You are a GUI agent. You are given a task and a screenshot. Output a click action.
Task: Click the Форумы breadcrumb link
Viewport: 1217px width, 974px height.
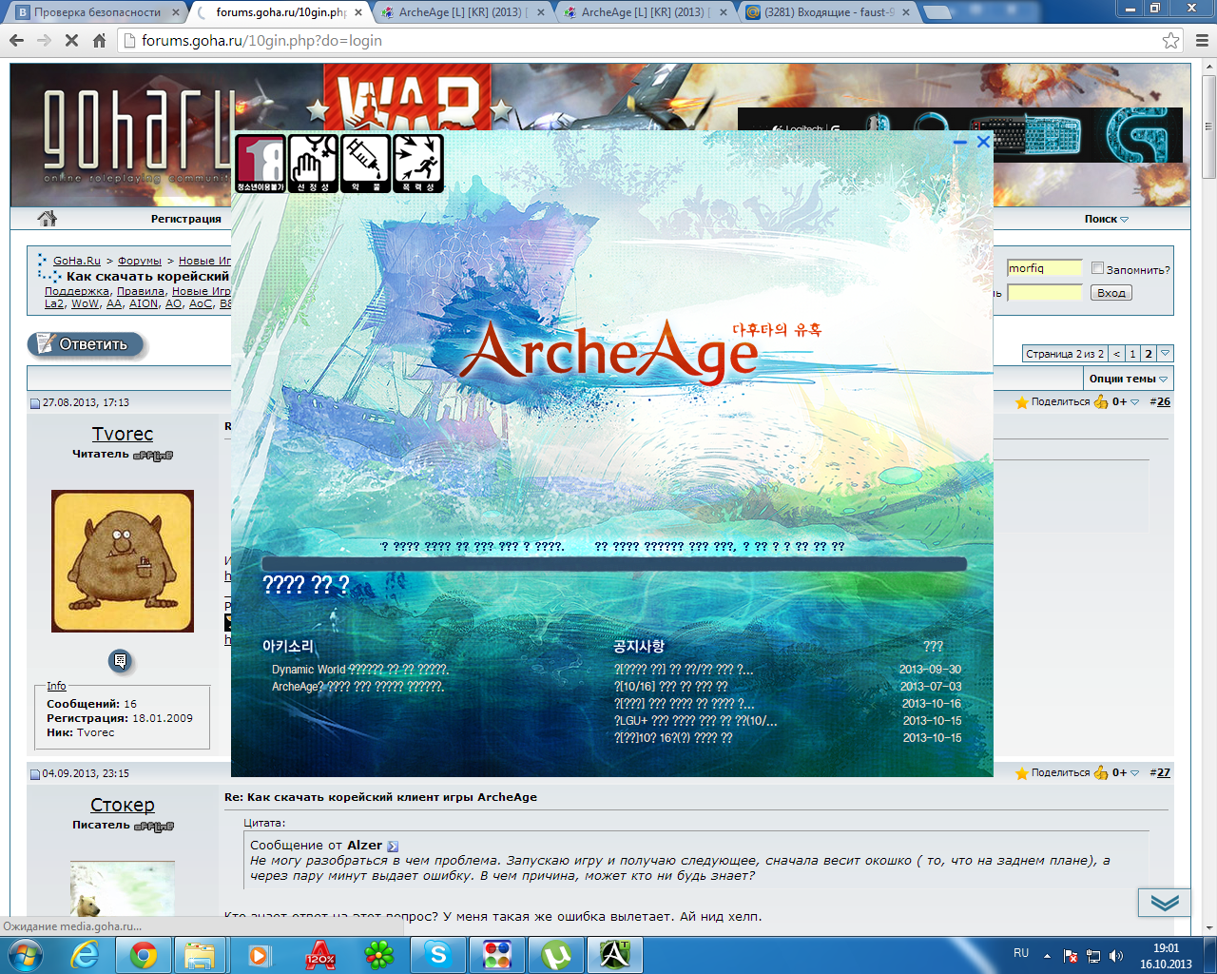[x=140, y=261]
